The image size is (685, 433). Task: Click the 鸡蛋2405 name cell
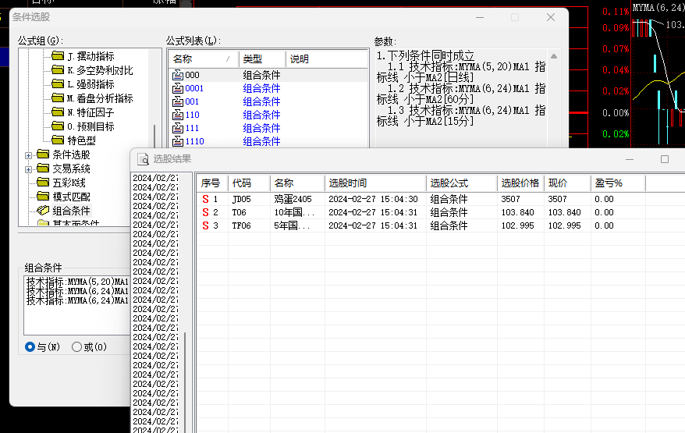tap(293, 199)
